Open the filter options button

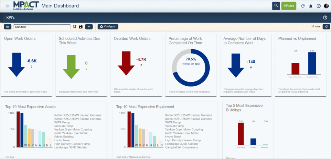click(89, 27)
